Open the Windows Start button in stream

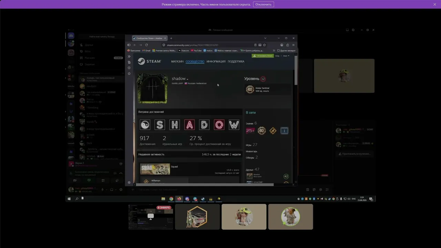(69, 199)
